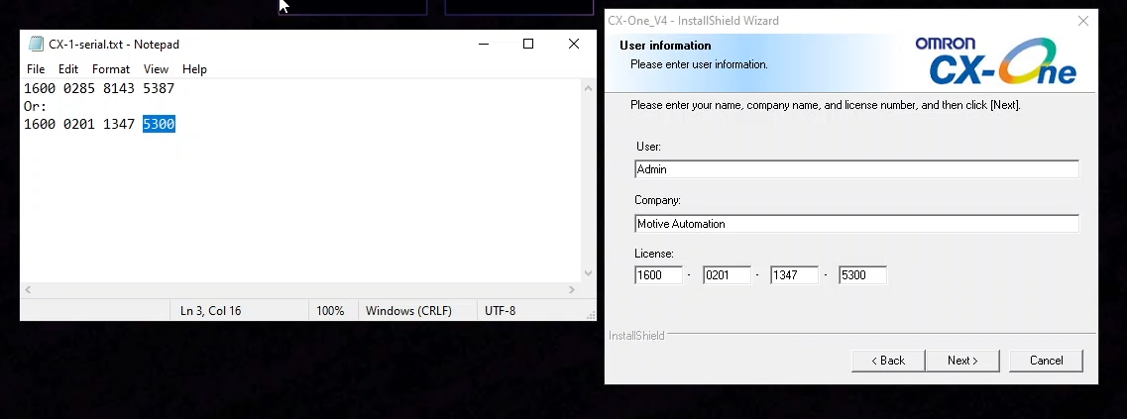Click the horizontal scrollbar left arrow in Notepad
This screenshot has width=1127, height=419.
28,290
